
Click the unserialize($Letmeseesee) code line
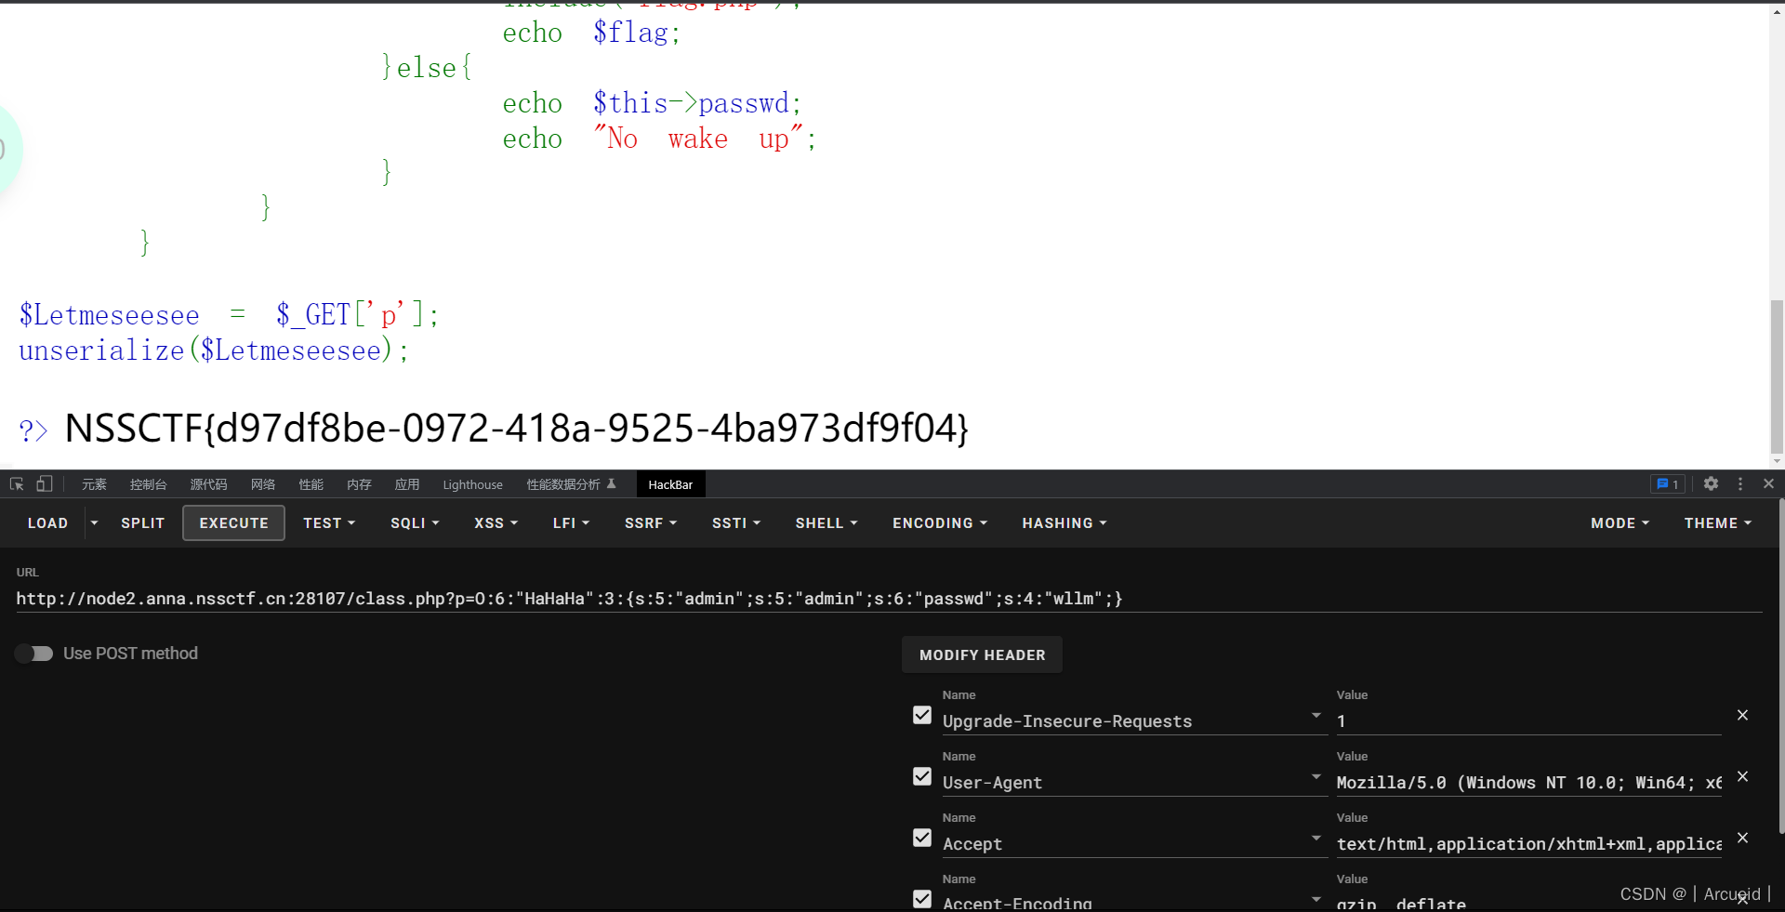[214, 350]
